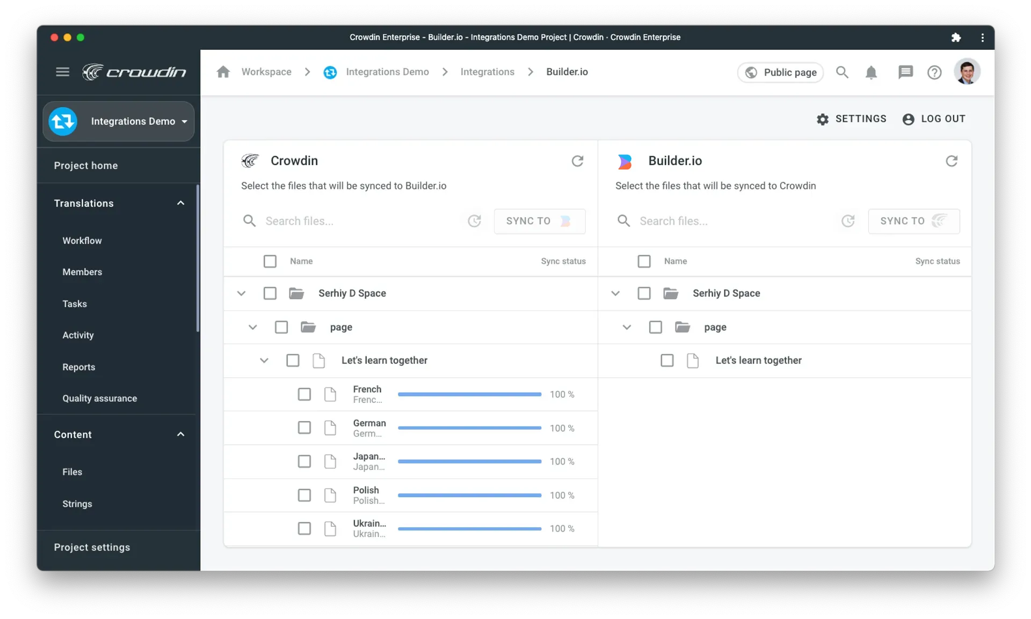Open the integration SETTINGS
The image size is (1031, 619).
click(852, 119)
